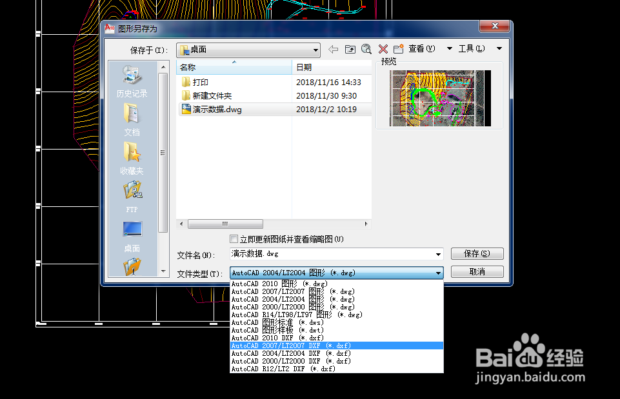Image resolution: width=620 pixels, height=399 pixels.
Task: Create a new folder icon
Action: (x=398, y=49)
